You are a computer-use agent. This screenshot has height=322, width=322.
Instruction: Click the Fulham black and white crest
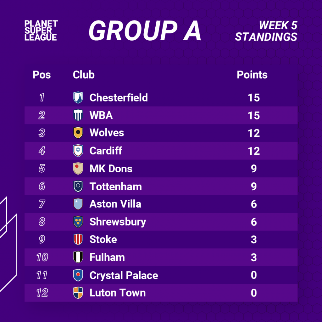pos(78,257)
